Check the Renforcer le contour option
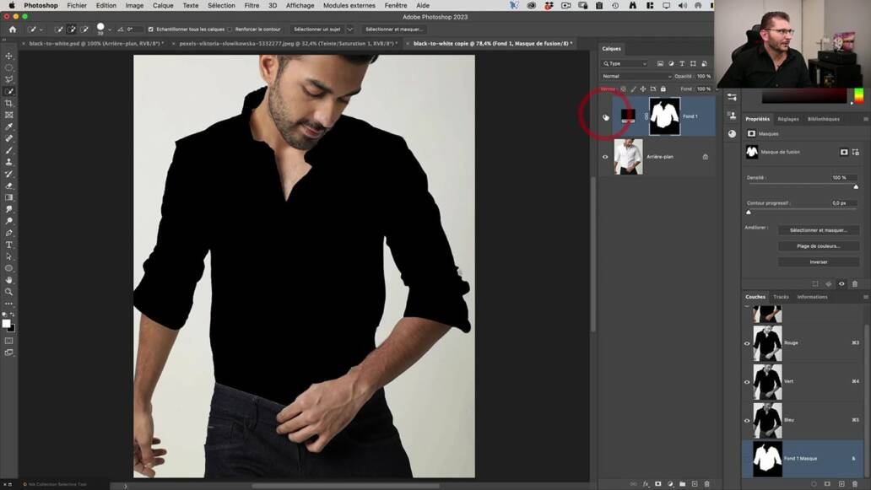The width and height of the screenshot is (871, 490). click(x=229, y=28)
